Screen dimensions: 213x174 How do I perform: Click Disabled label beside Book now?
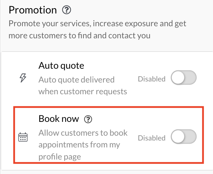click(x=152, y=138)
